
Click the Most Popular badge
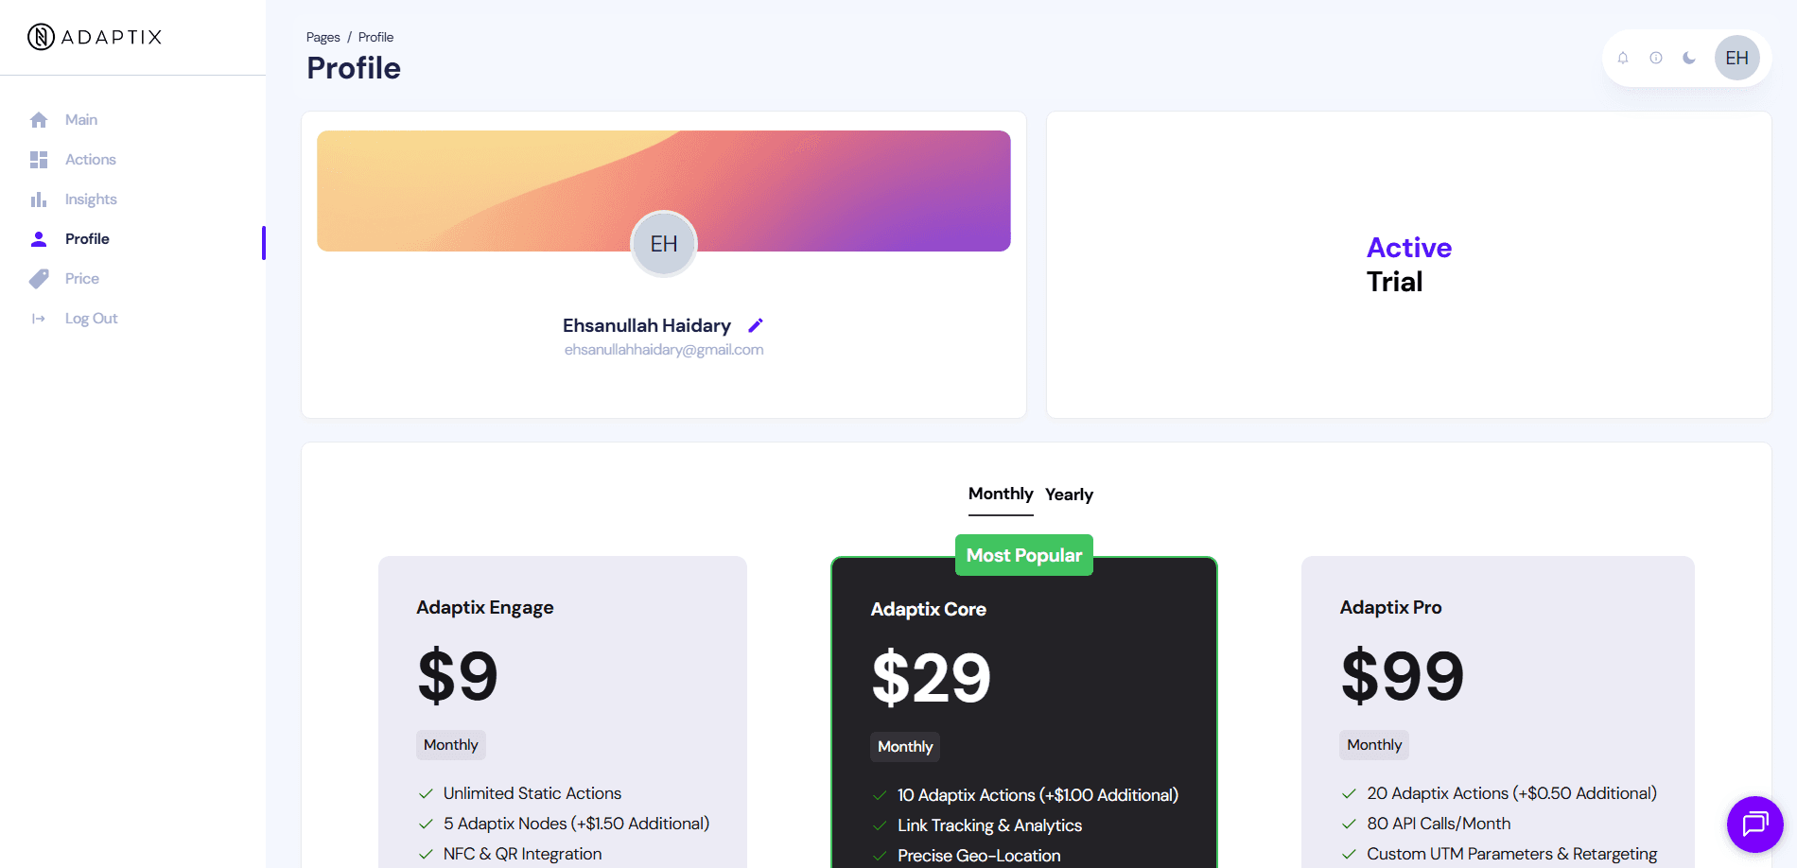point(1023,555)
